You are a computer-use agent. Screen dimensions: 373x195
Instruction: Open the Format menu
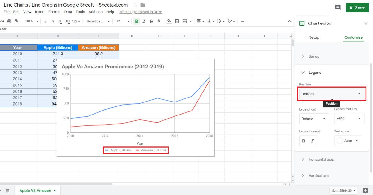[54, 12]
